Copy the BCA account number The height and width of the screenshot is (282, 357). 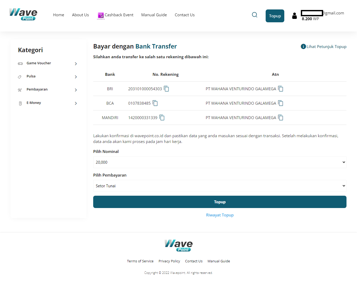[x=155, y=103]
